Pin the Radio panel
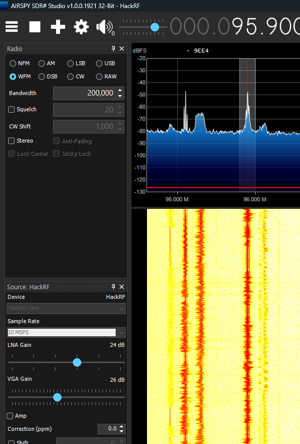 click(113, 49)
